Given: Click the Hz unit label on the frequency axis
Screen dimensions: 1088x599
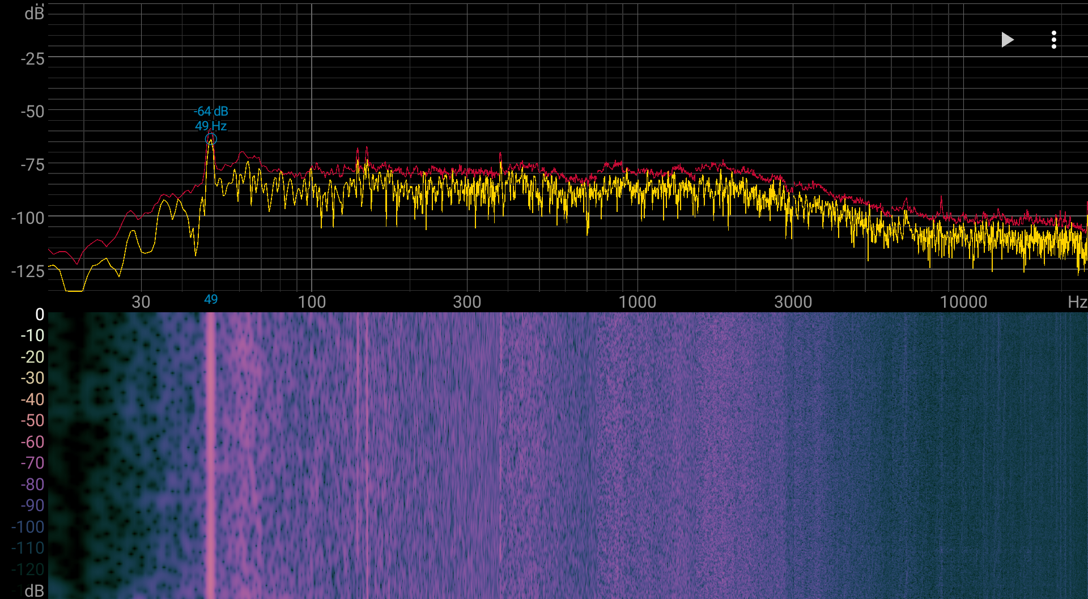Looking at the screenshot, I should 1077,301.
